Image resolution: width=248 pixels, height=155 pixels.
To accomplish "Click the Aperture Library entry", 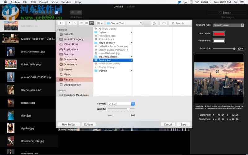I will pyautogui.click(x=113, y=29).
